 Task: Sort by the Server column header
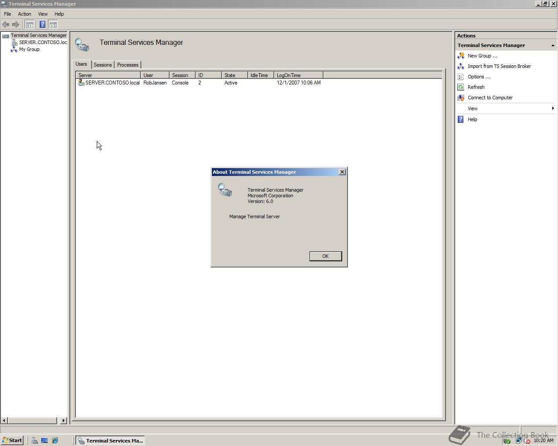click(108, 75)
